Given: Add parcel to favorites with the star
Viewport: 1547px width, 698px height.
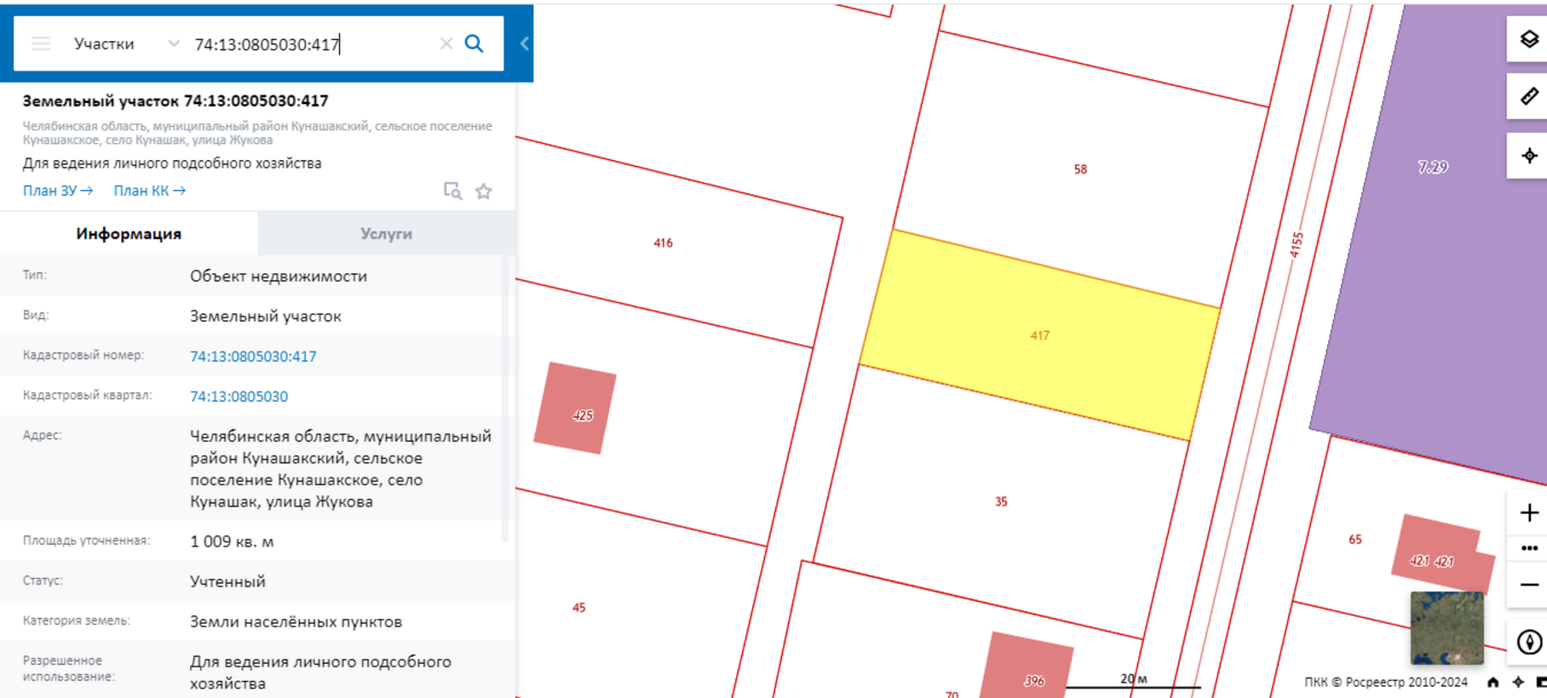Looking at the screenshot, I should tap(484, 192).
